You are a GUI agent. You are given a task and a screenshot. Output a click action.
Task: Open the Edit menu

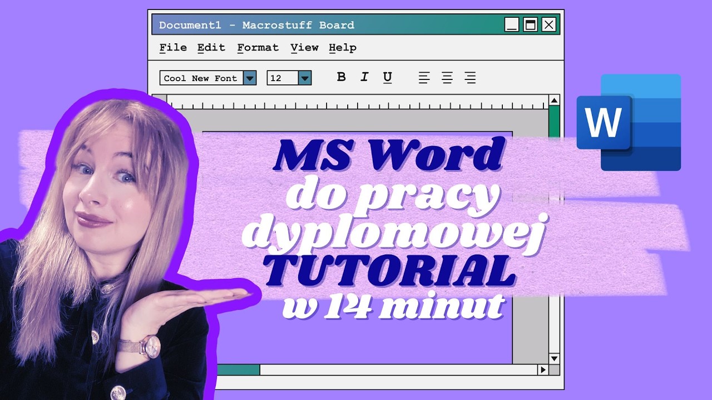211,48
